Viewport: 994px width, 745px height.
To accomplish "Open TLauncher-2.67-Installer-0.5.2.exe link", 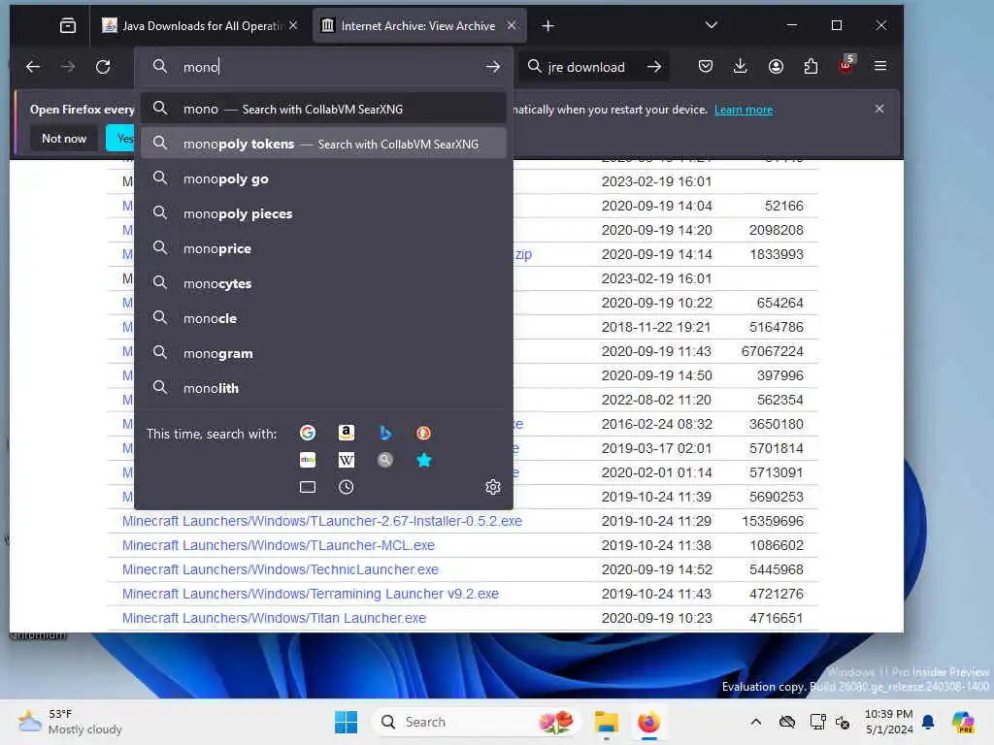I will (322, 521).
